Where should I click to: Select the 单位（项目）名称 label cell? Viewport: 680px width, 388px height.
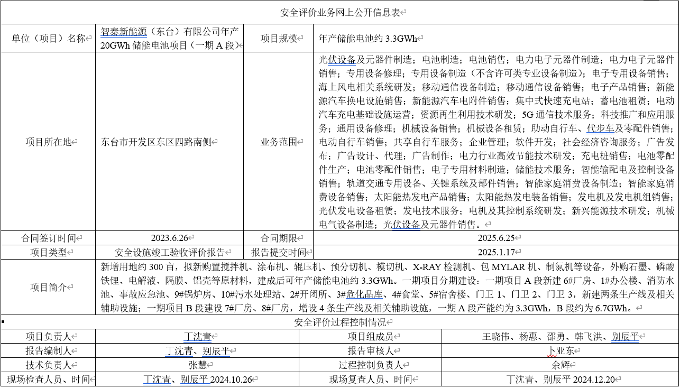pyautogui.click(x=49, y=38)
